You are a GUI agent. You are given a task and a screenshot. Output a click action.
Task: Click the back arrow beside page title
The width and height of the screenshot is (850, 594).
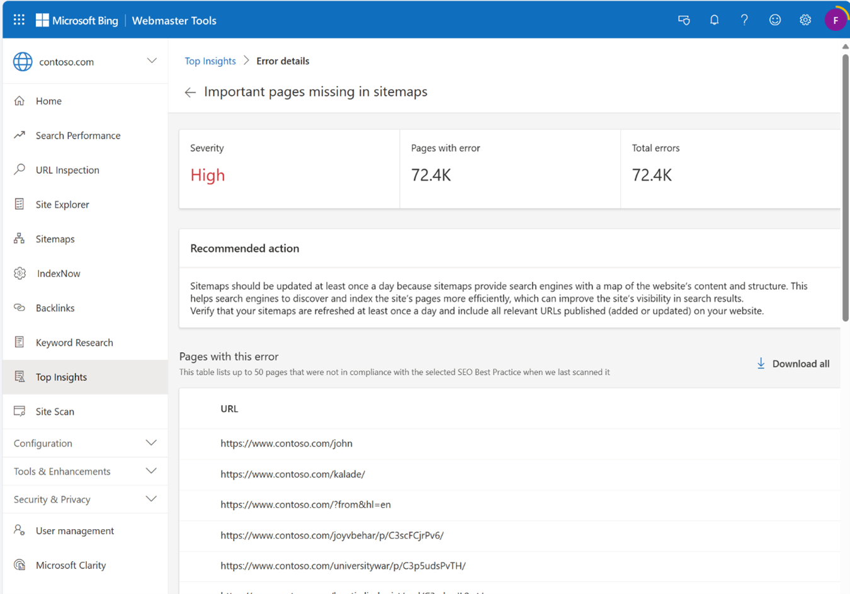point(190,93)
